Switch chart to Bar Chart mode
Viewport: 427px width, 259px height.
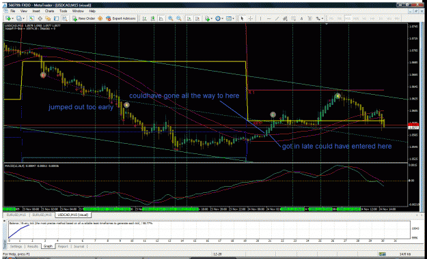tap(145, 18)
